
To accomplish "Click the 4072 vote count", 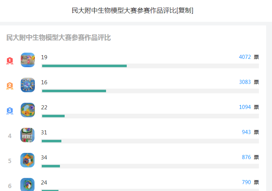I will click(x=245, y=57).
